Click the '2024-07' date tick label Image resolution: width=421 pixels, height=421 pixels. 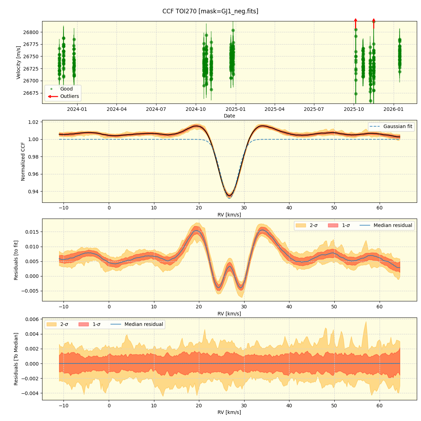(156, 109)
